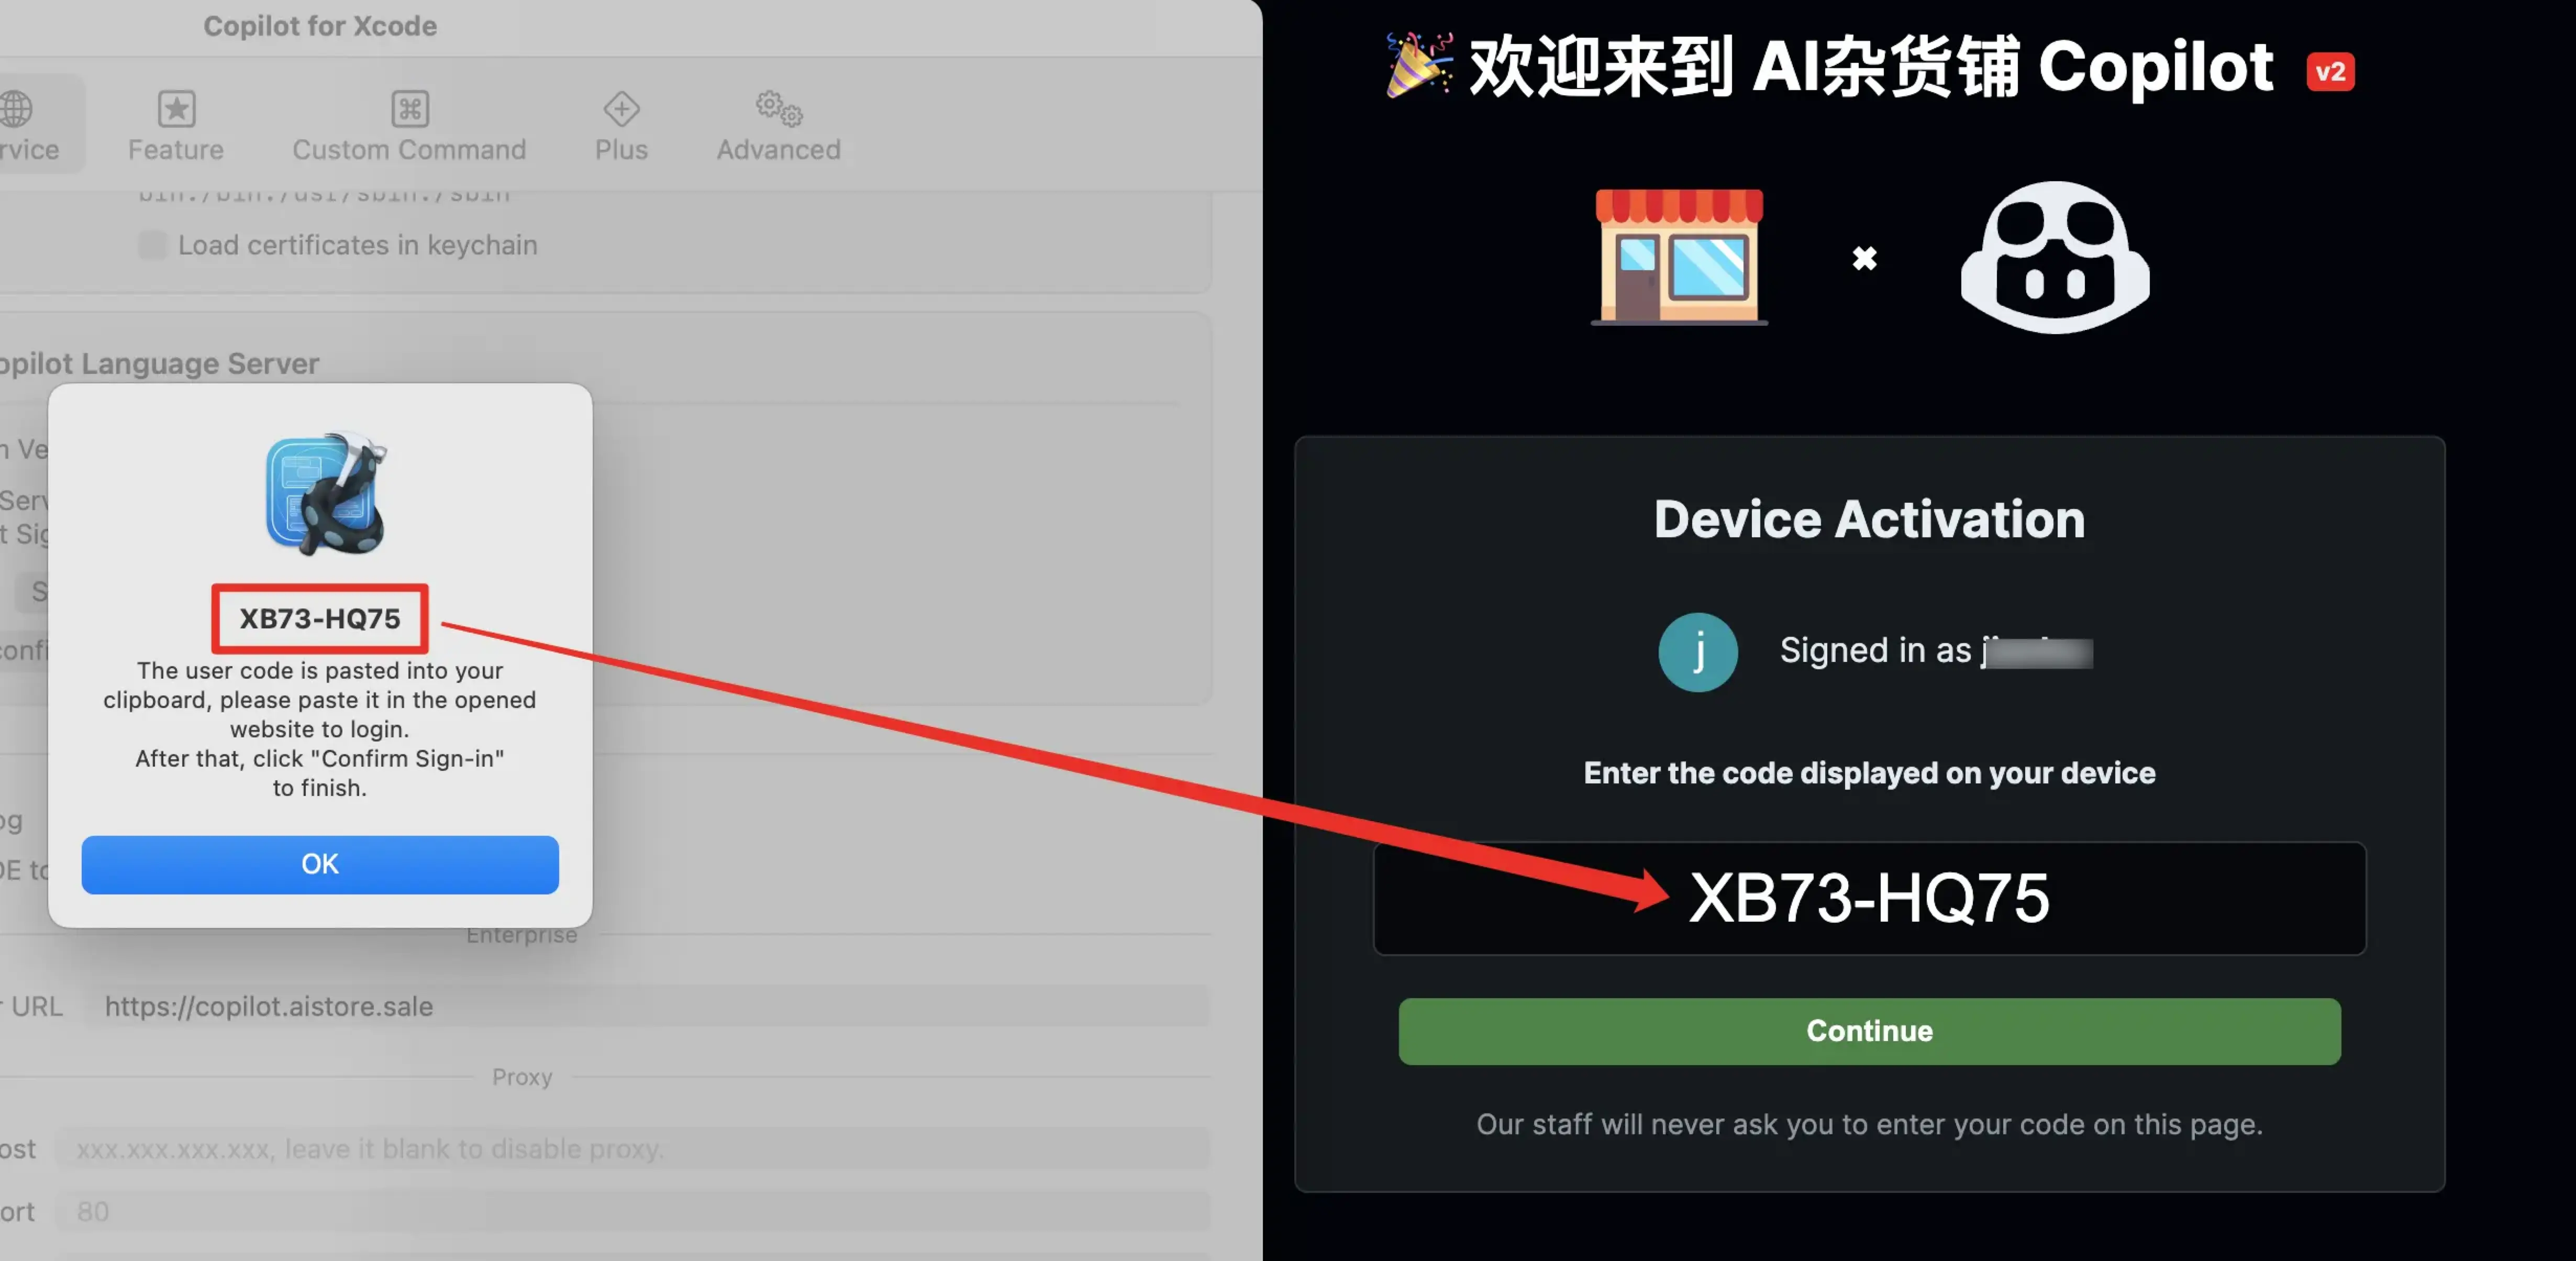Select the Plus tab icon
The width and height of the screenshot is (2576, 1261).
(621, 108)
